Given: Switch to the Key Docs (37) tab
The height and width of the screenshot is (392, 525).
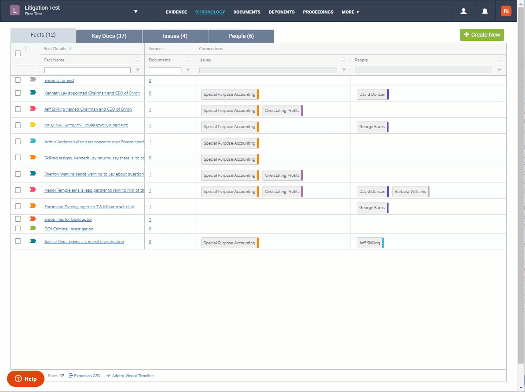Looking at the screenshot, I should (x=109, y=36).
